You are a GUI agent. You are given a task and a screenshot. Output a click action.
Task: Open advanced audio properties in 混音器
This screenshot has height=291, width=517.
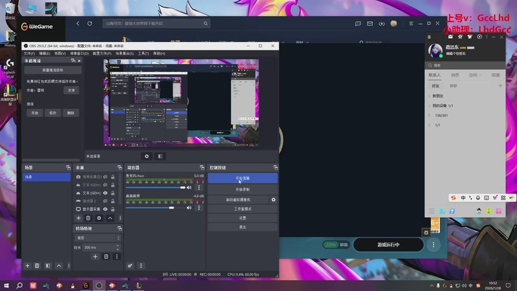(131, 266)
